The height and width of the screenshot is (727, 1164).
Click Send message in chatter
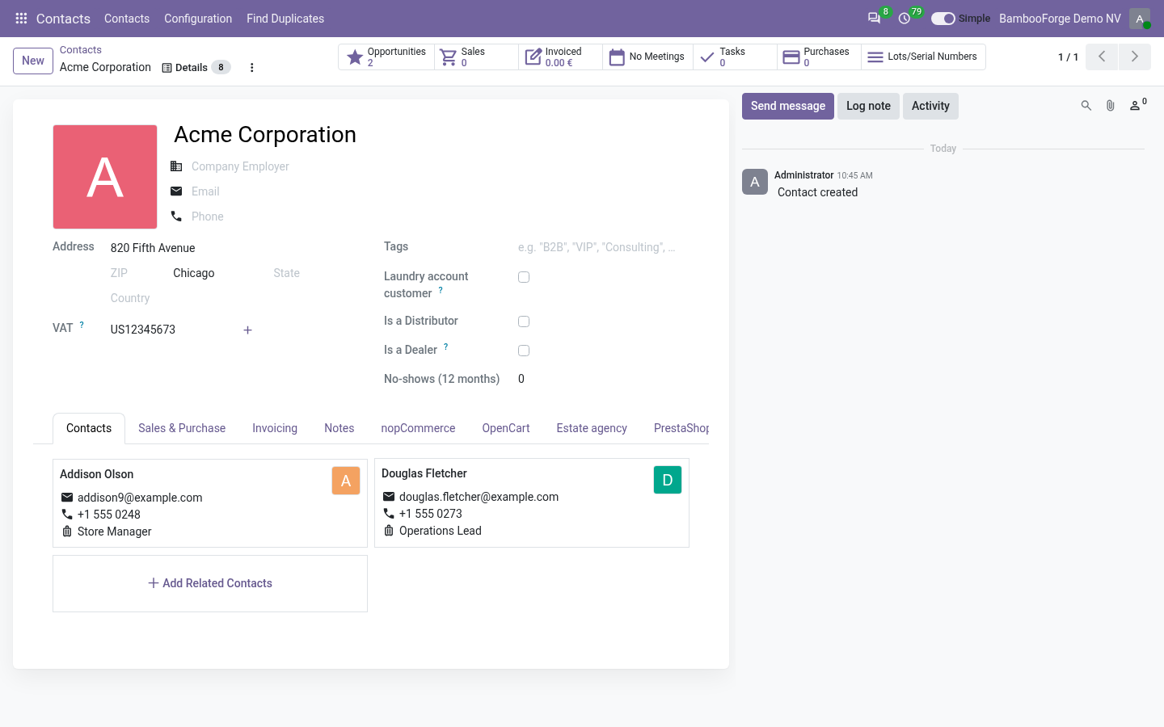(x=788, y=106)
